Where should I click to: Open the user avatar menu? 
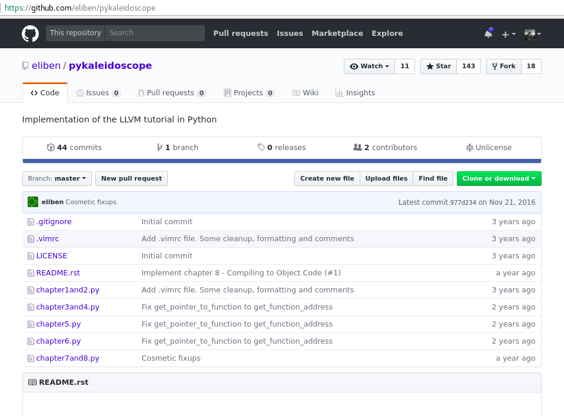coord(532,34)
